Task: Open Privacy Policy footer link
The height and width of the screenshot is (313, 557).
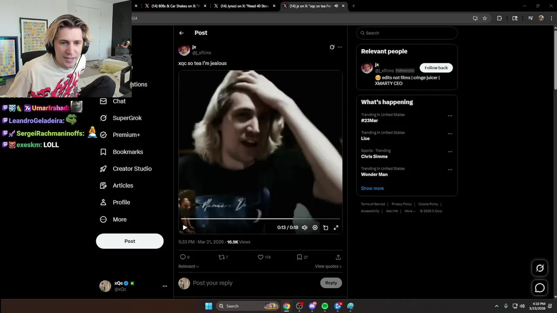Action: pyautogui.click(x=402, y=204)
